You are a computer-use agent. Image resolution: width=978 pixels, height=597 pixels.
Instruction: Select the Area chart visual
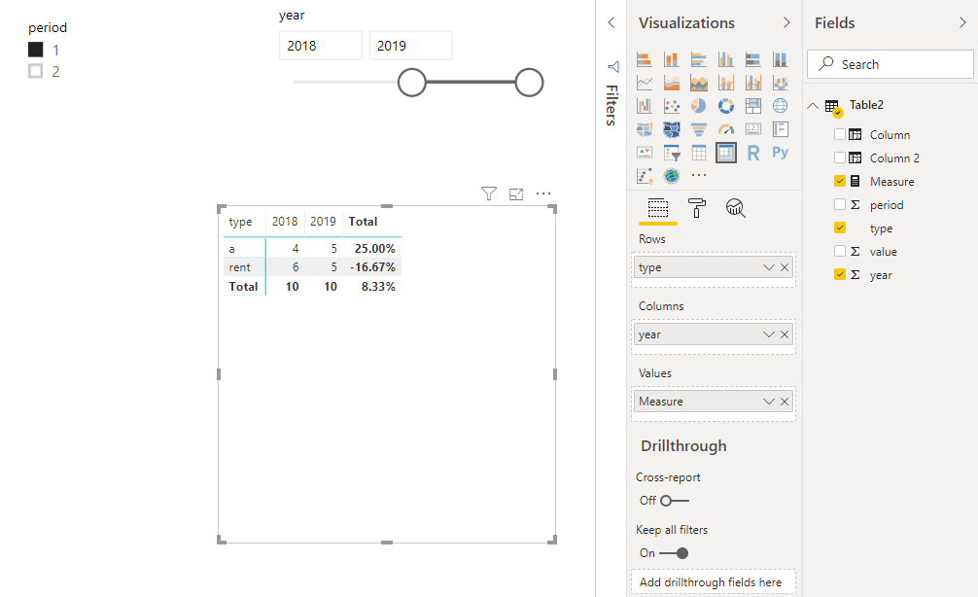point(672,83)
